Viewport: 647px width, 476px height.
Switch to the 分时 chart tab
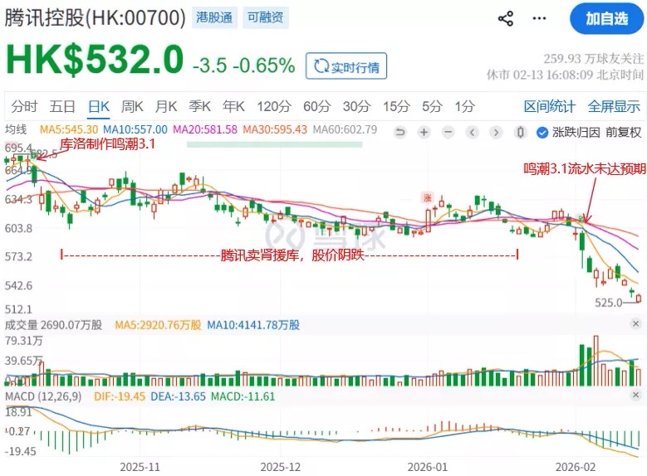(24, 106)
